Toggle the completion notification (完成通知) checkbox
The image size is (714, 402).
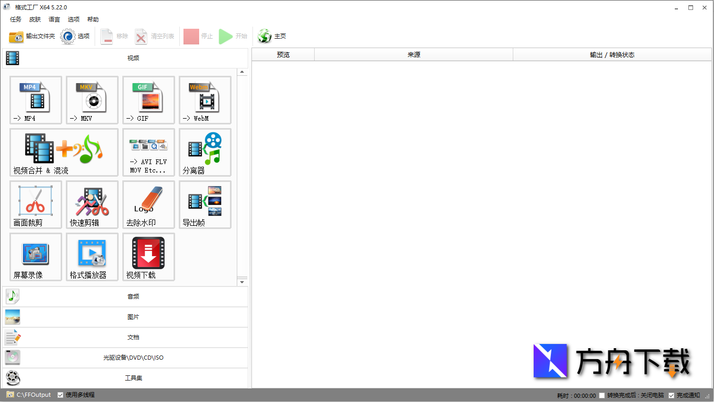[x=672, y=396]
